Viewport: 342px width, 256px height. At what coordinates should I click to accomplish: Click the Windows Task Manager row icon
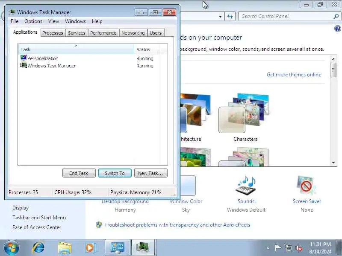(24, 65)
